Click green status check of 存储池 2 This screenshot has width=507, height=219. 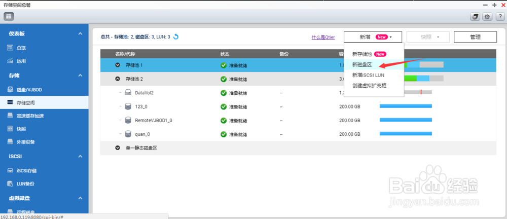point(223,79)
